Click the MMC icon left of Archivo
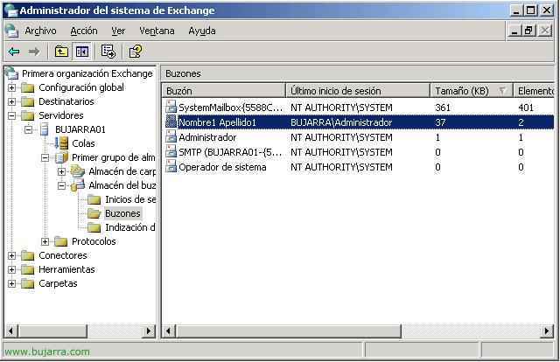This screenshot has height=362, width=560. pos(11,31)
